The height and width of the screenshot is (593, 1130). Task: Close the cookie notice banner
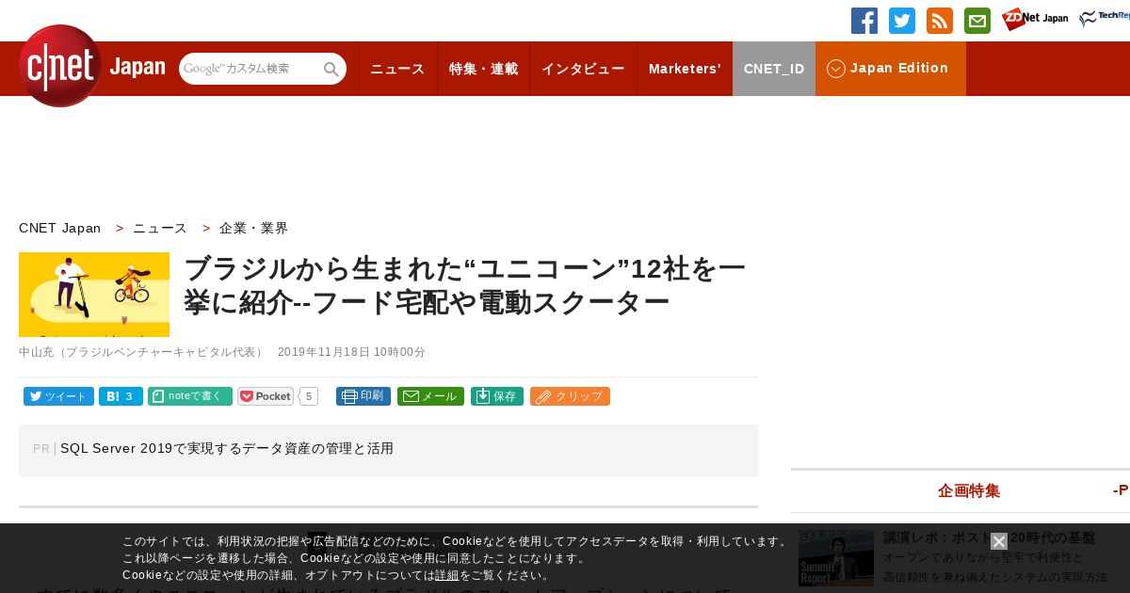999,541
